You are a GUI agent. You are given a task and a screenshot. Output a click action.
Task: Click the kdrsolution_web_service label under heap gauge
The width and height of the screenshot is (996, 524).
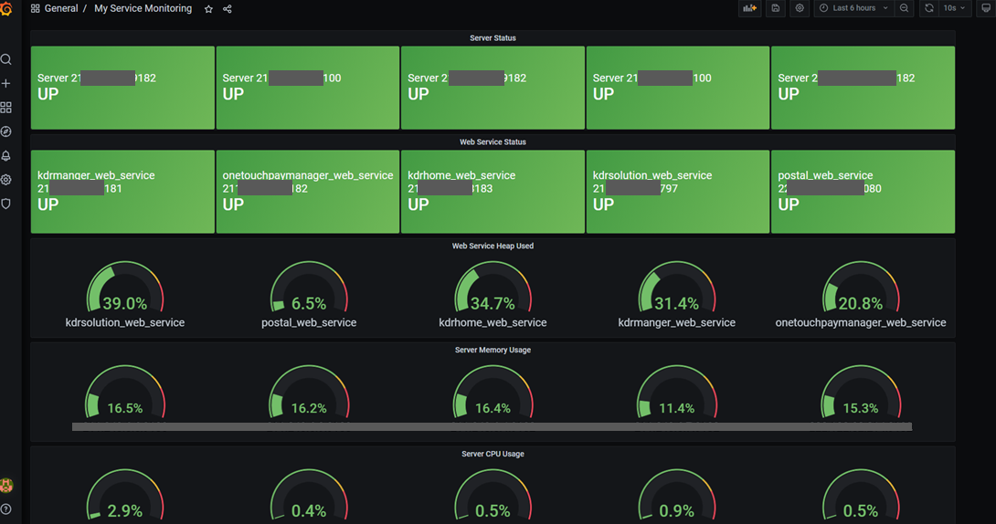[x=125, y=323]
